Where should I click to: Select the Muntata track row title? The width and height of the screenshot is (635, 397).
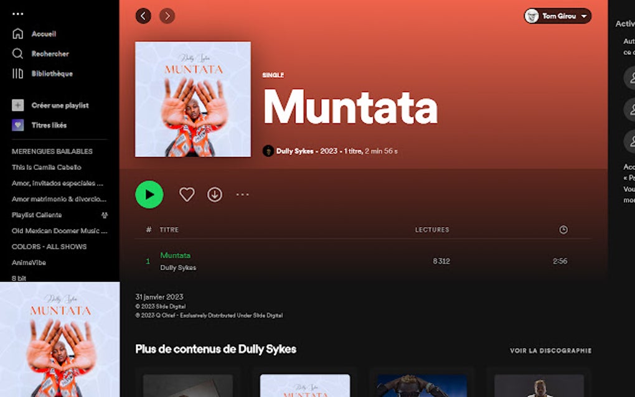pyautogui.click(x=175, y=255)
